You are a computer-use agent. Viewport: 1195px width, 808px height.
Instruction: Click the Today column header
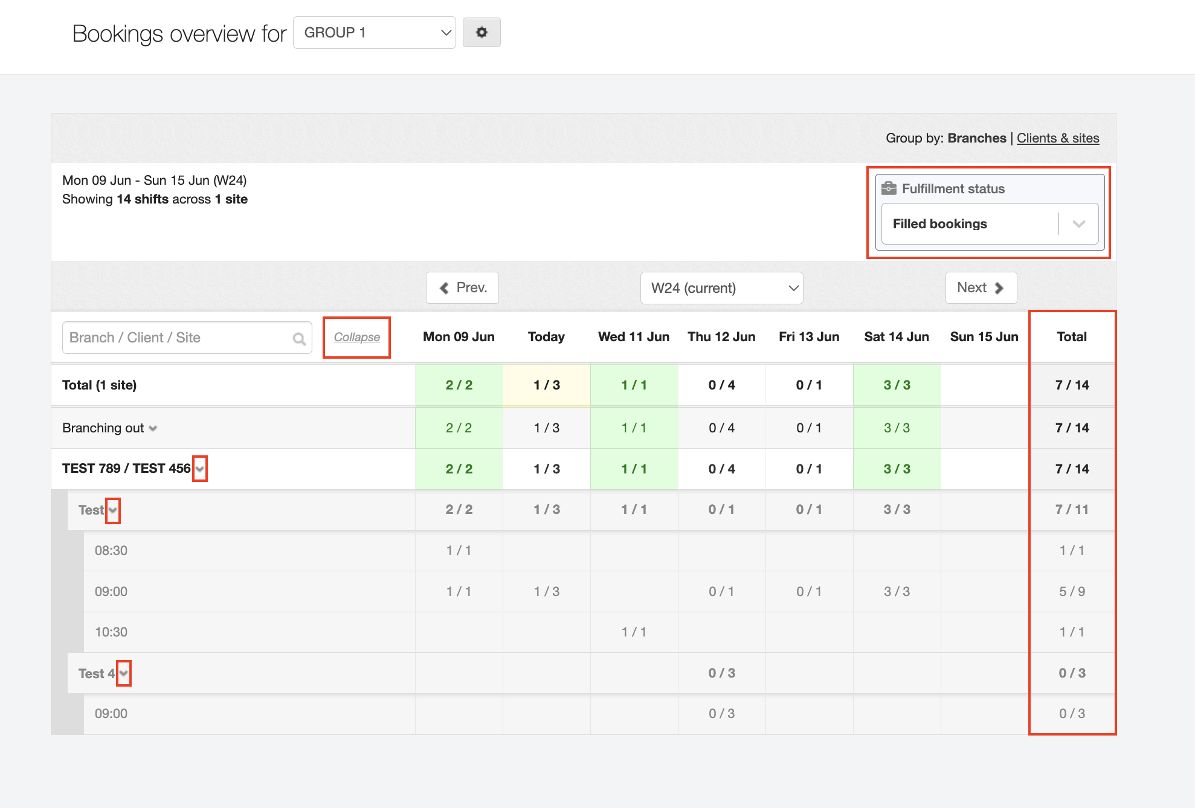tap(546, 337)
